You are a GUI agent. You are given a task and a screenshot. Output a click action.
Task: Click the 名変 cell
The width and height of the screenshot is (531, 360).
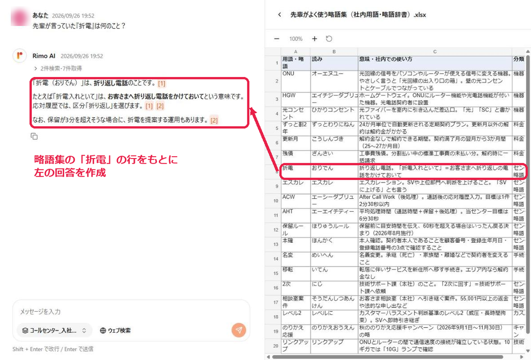tap(296, 259)
